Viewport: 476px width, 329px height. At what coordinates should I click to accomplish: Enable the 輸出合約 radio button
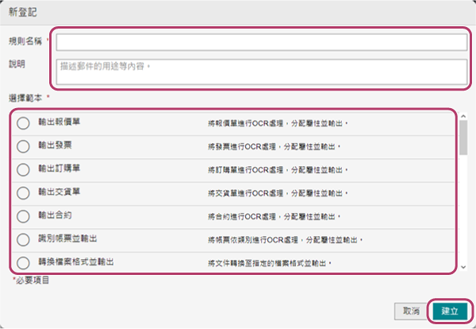click(x=23, y=215)
